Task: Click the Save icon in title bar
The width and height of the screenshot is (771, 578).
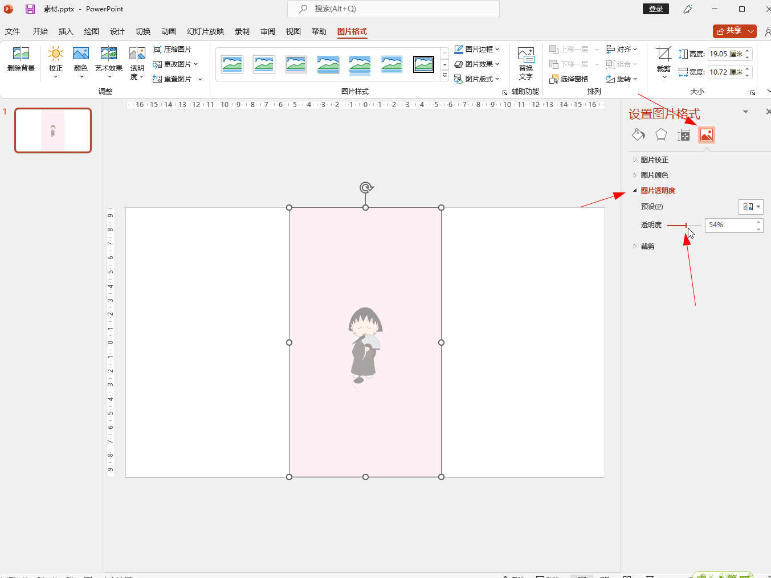Action: (30, 9)
